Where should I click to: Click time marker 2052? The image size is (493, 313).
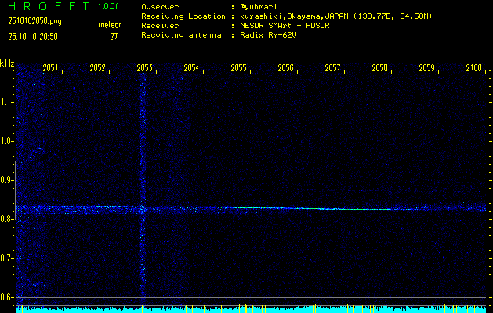tap(97, 68)
